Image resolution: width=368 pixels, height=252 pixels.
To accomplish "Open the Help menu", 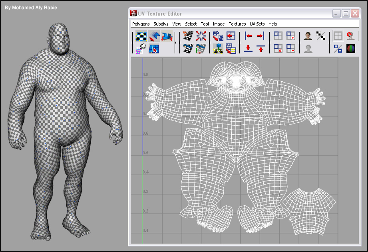I will pos(273,24).
